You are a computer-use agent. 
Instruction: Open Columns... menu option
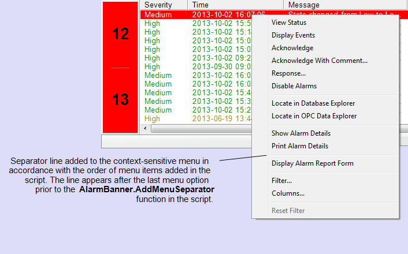coord(288,193)
